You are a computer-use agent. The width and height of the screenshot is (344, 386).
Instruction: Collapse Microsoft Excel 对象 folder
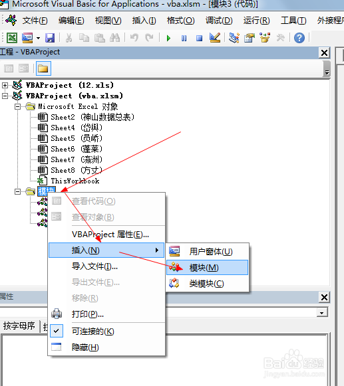(17, 107)
